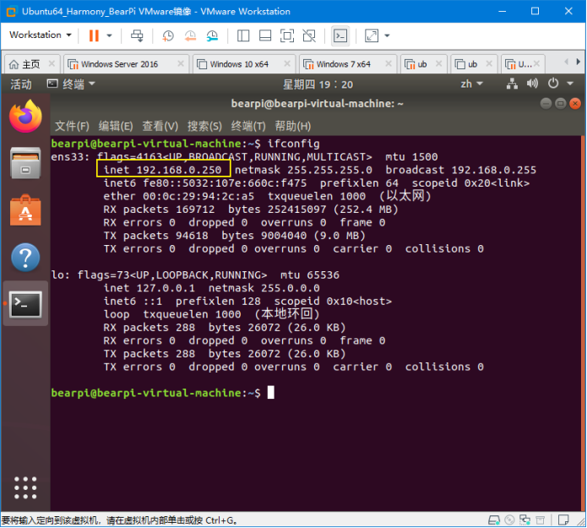The width and height of the screenshot is (587, 528).
Task: Click the inet 127.0.0.1 text
Action: [149, 288]
